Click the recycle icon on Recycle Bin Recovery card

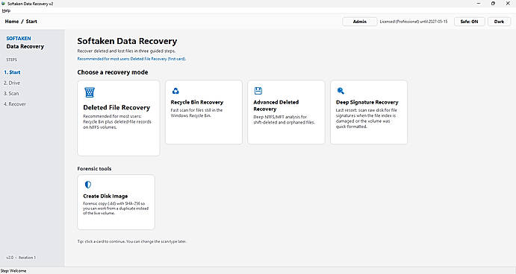175,91
